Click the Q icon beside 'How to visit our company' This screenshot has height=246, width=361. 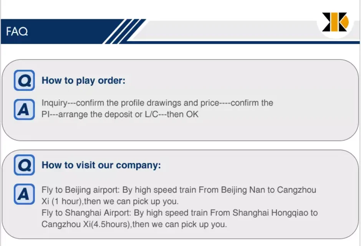[x=24, y=165]
